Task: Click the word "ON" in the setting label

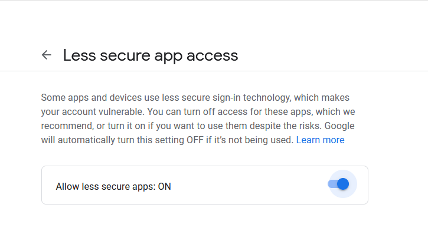Action: click(x=164, y=187)
